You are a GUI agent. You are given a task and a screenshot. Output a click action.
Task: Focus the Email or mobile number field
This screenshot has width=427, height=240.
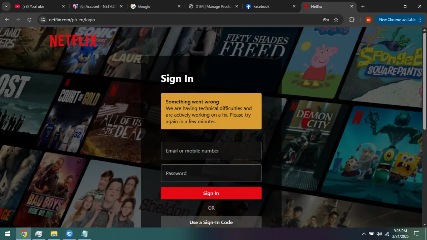tap(211, 151)
